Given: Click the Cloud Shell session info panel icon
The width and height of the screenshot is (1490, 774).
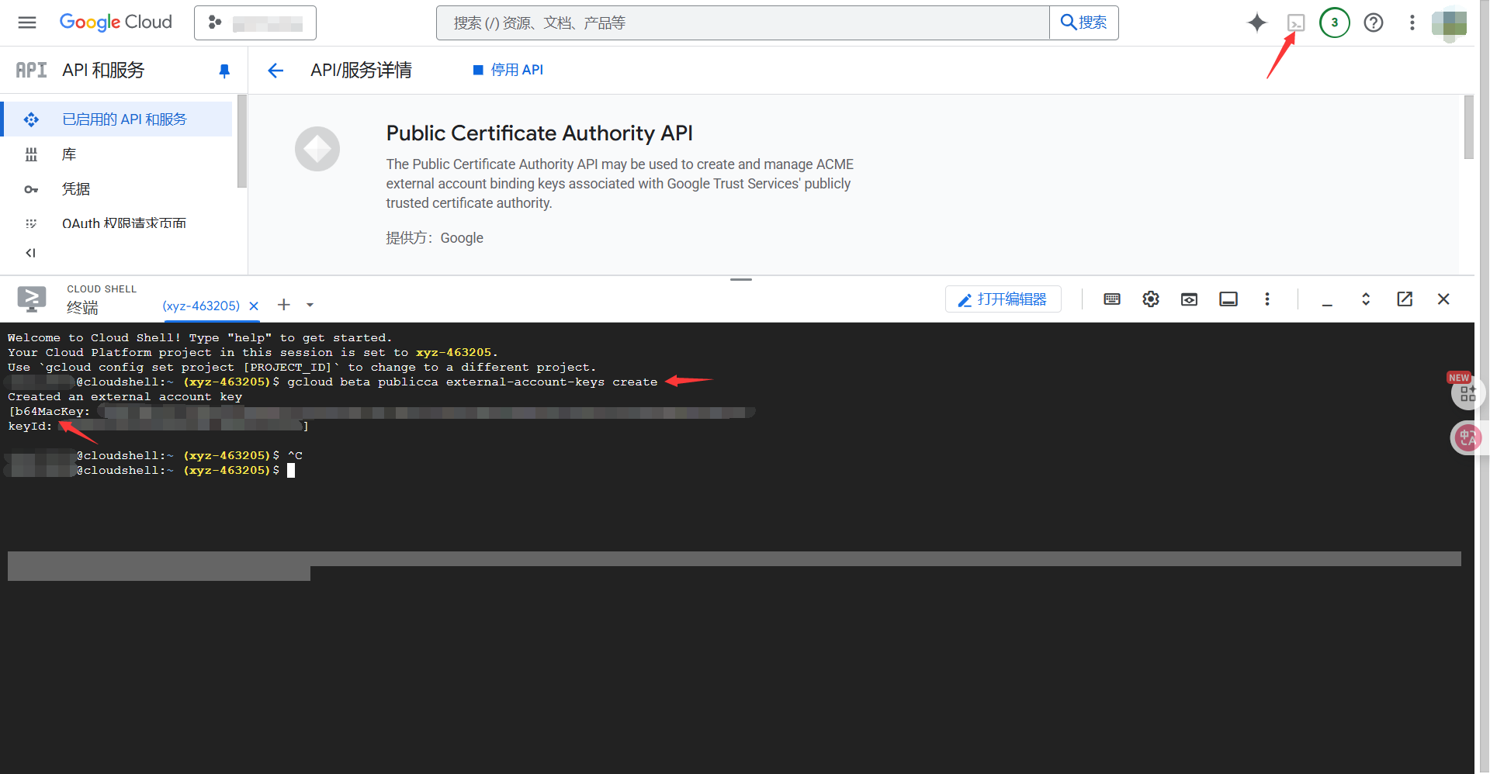Looking at the screenshot, I should 1228,299.
